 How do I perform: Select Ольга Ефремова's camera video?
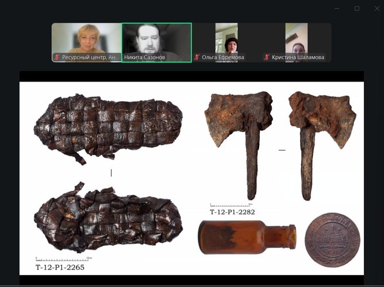click(226, 42)
